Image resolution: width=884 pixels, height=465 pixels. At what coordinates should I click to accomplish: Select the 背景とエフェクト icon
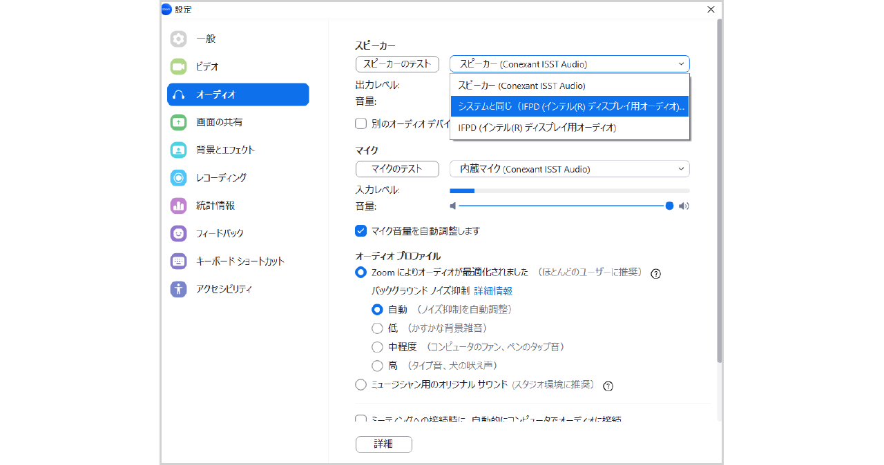pyautogui.click(x=178, y=150)
